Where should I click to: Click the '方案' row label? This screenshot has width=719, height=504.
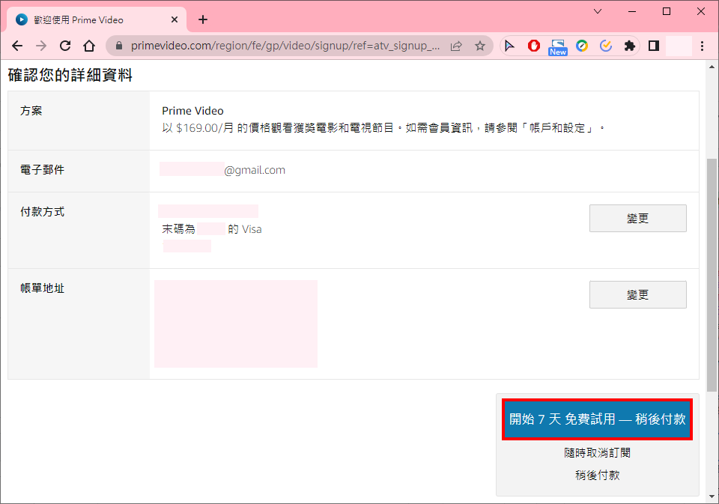point(31,111)
